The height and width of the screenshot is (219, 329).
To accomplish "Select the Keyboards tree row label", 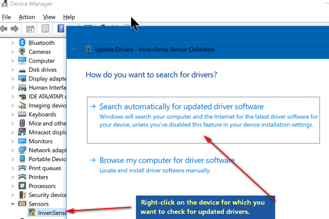I will [x=42, y=115].
